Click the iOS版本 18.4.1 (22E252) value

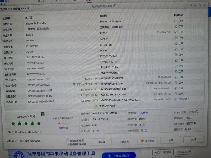[x=100, y=119]
